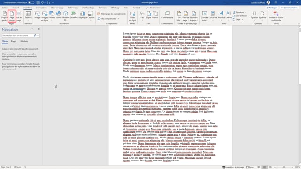The width and height of the screenshot is (301, 169).
Task: Adjust the zoom slider in status bar
Action: pos(284,167)
